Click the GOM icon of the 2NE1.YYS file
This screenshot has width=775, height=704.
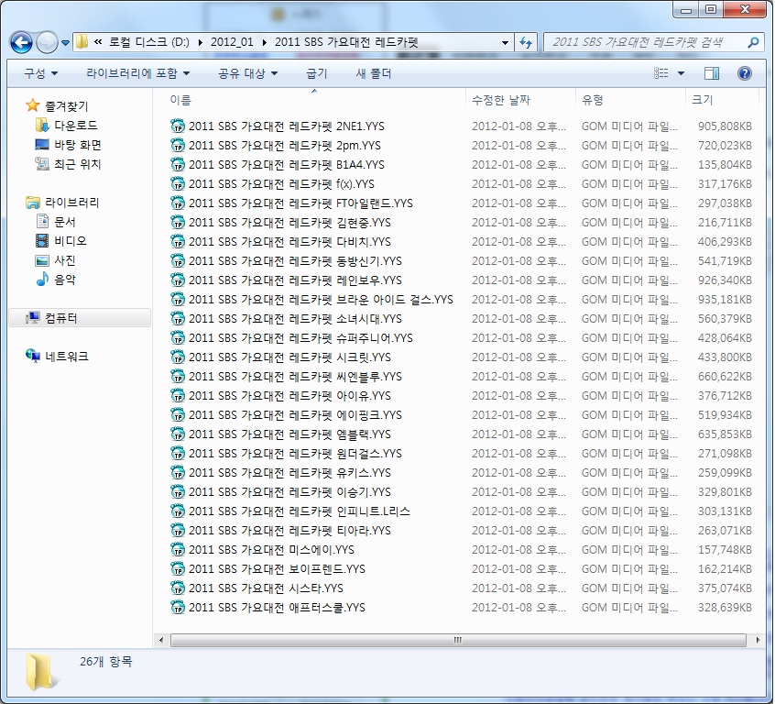pyautogui.click(x=178, y=126)
